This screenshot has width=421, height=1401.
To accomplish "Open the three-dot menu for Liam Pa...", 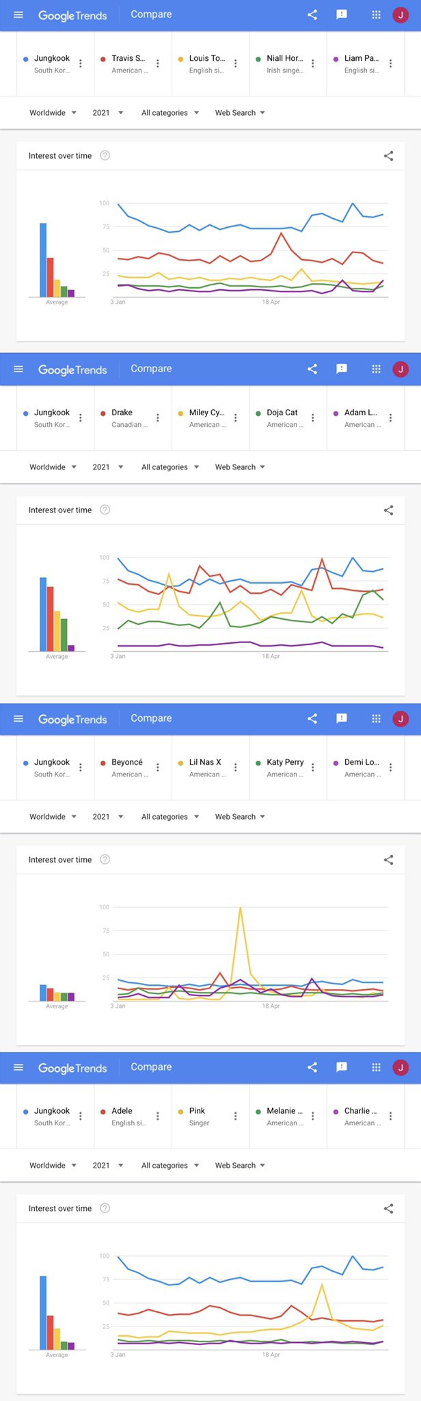I will (391, 64).
